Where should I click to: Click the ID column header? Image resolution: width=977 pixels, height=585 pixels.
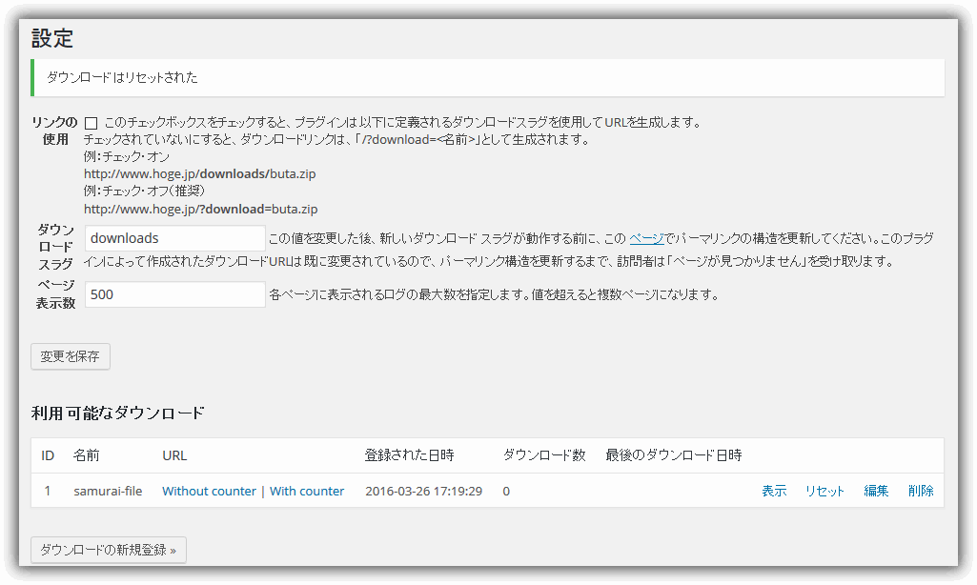[x=48, y=455]
